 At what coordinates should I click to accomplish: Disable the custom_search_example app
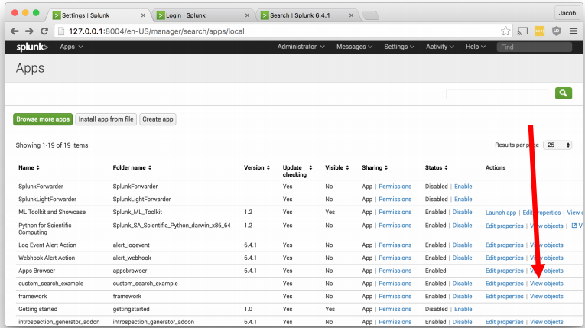pyautogui.click(x=462, y=283)
